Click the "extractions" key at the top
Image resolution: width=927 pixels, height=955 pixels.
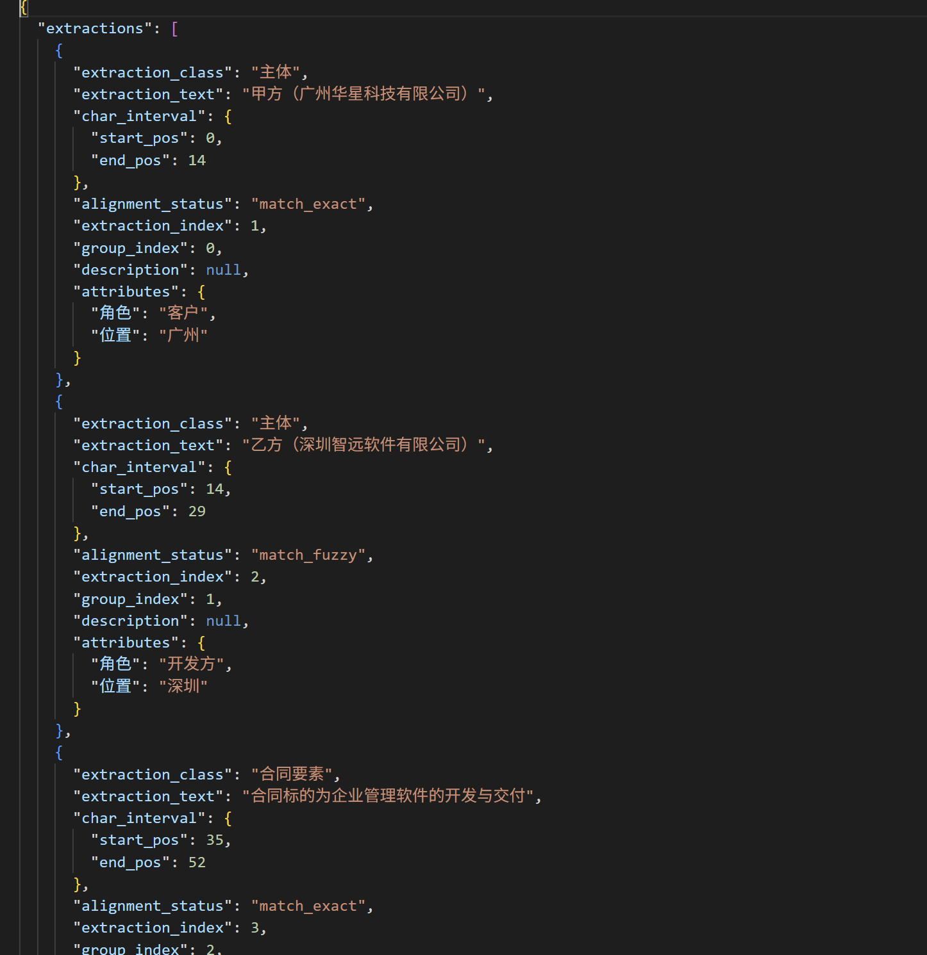(95, 29)
